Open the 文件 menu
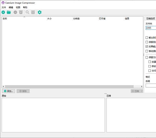 click(4, 7)
